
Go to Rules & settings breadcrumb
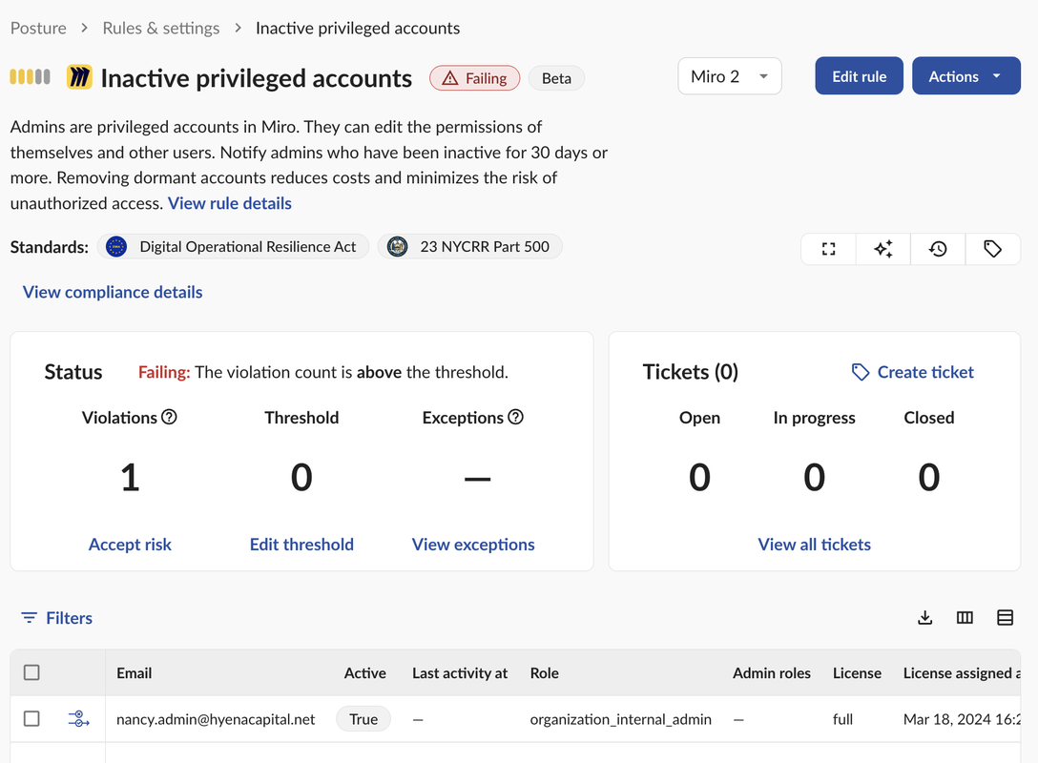click(161, 28)
